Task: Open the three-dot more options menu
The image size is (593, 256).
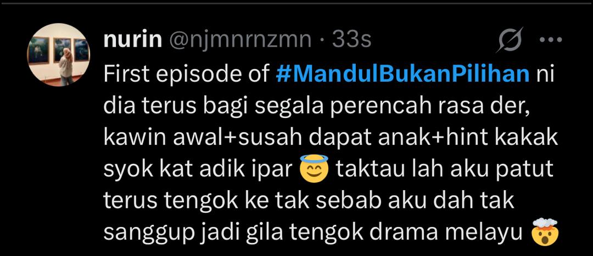Action: (550, 39)
